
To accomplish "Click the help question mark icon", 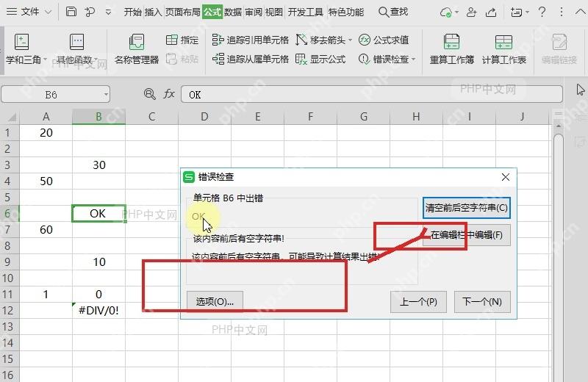I will tap(542, 12).
